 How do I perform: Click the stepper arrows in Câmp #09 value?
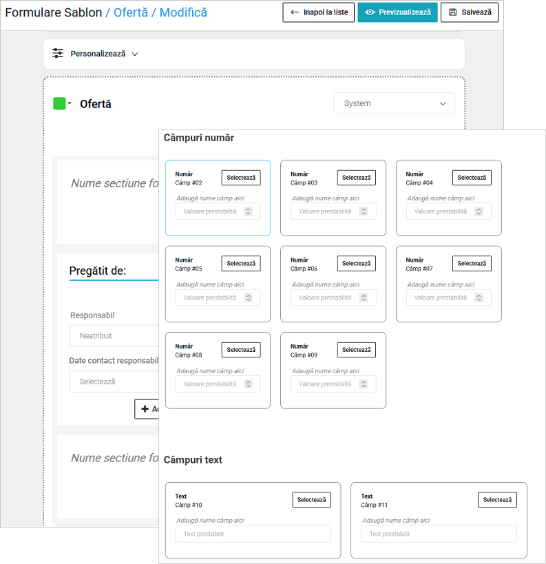[364, 384]
